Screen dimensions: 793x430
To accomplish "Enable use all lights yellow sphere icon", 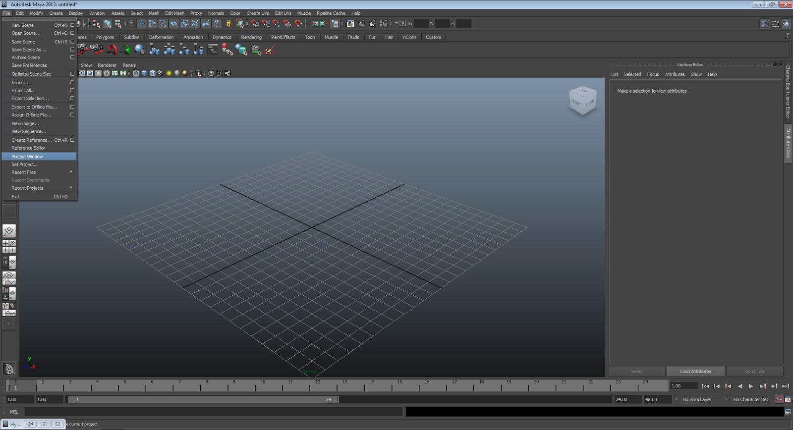I will 169,73.
